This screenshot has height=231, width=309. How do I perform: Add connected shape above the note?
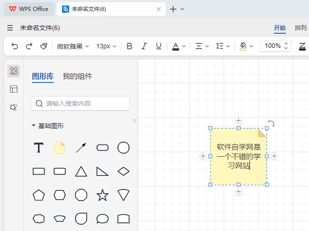point(238,121)
